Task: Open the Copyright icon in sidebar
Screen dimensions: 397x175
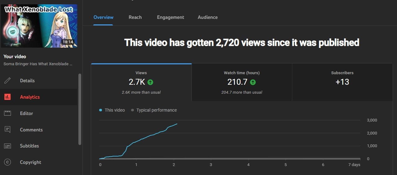Action: pyautogui.click(x=7, y=162)
